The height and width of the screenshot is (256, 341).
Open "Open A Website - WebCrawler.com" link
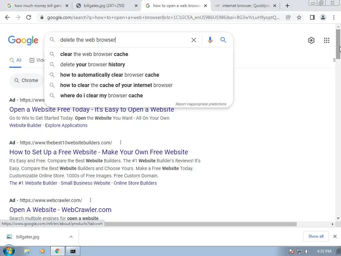[60, 210]
